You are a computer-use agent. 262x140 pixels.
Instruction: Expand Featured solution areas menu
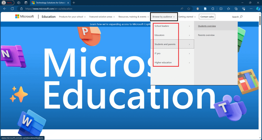[102, 17]
